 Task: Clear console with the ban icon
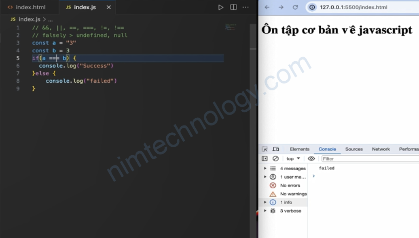click(x=275, y=159)
